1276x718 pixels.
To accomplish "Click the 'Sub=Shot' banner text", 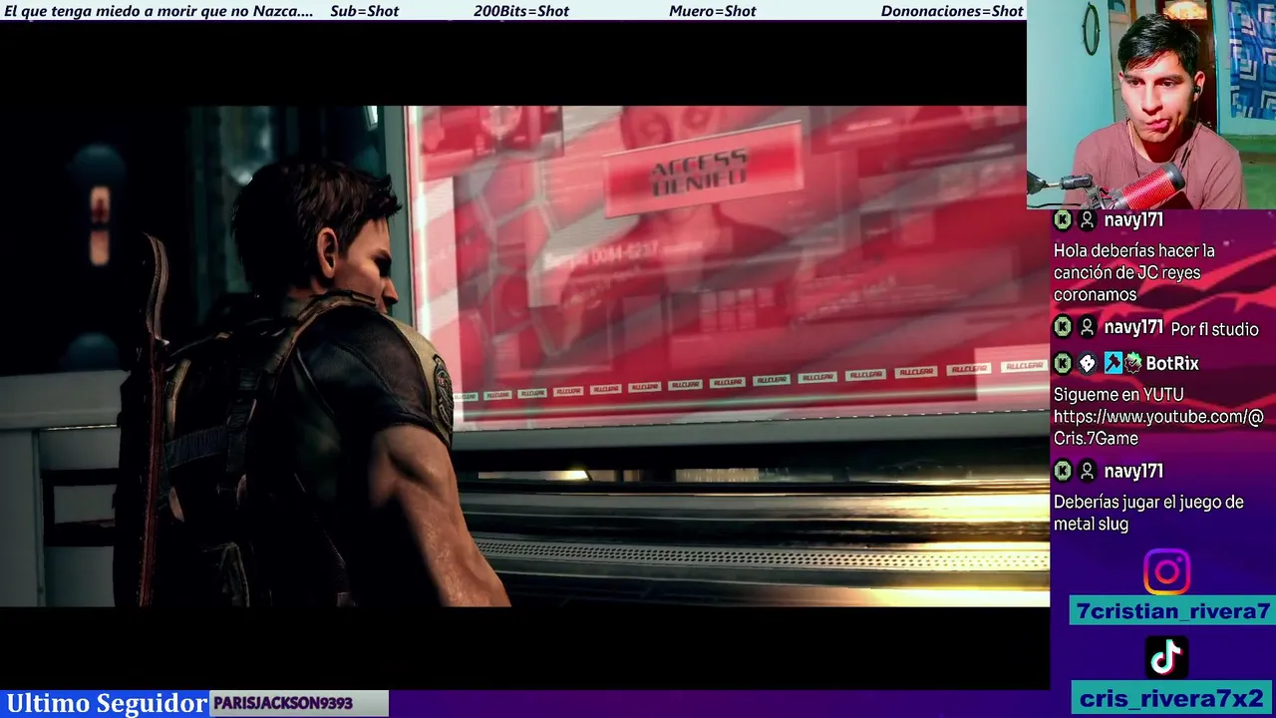I will [364, 11].
